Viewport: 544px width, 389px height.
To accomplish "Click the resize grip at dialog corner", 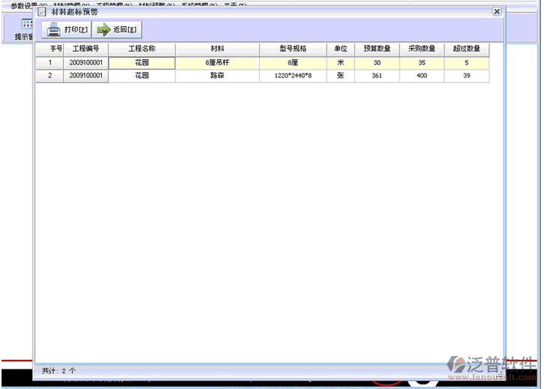I will [x=500, y=373].
